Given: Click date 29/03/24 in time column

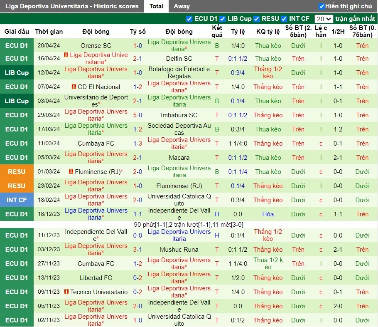Looking at the screenshot, I should pyautogui.click(x=49, y=115).
